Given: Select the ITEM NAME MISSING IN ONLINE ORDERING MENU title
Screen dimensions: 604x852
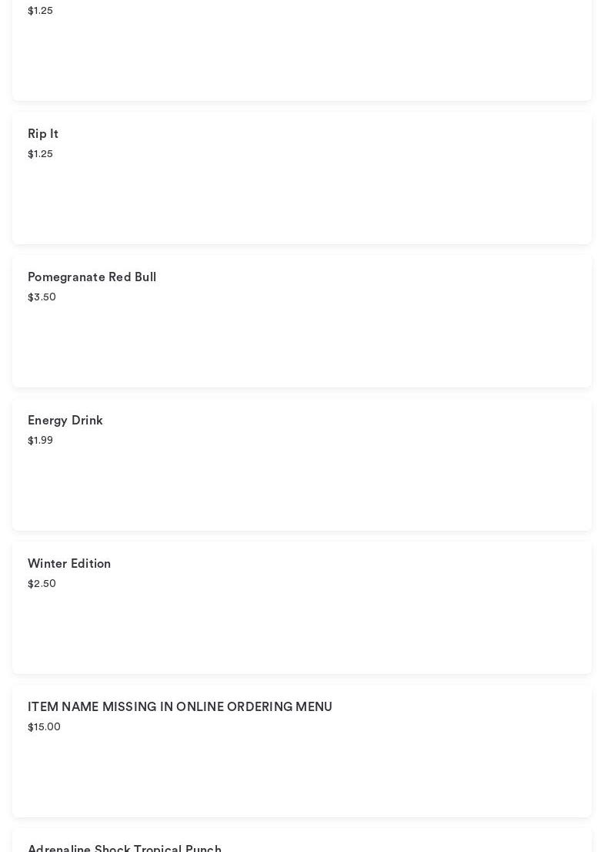Looking at the screenshot, I should coord(180,707).
